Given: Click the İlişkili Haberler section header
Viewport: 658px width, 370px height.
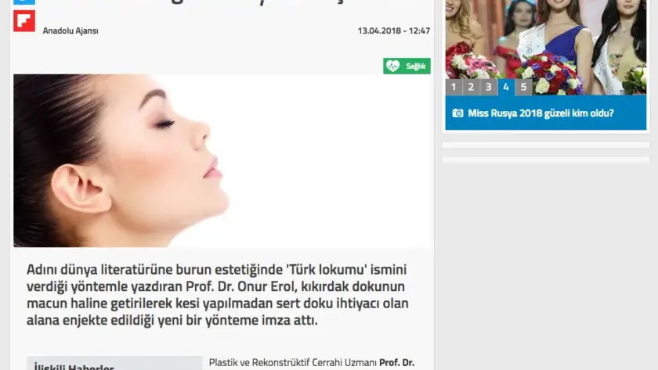Looking at the screenshot, I should click(74, 366).
